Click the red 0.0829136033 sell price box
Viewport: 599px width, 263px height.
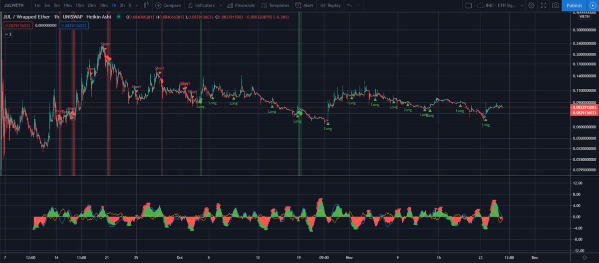click(17, 25)
